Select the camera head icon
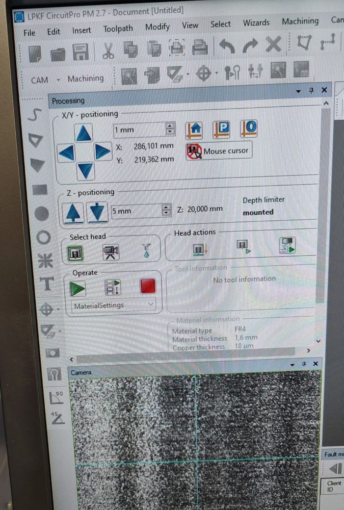 (x=111, y=252)
